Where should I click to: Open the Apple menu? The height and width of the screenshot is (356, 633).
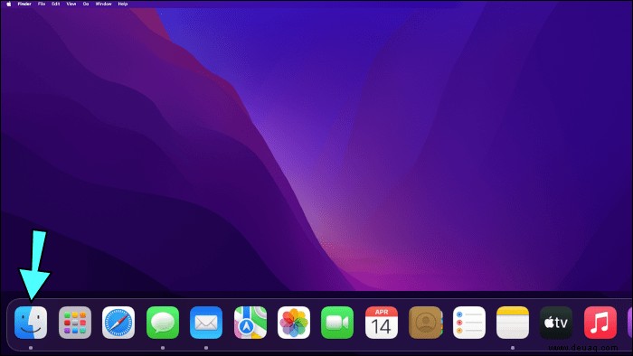[8, 4]
